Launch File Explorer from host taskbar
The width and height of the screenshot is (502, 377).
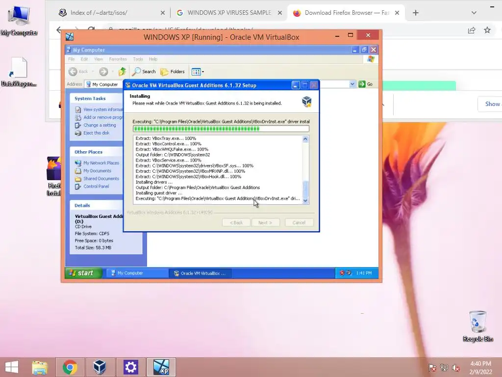[x=40, y=367]
